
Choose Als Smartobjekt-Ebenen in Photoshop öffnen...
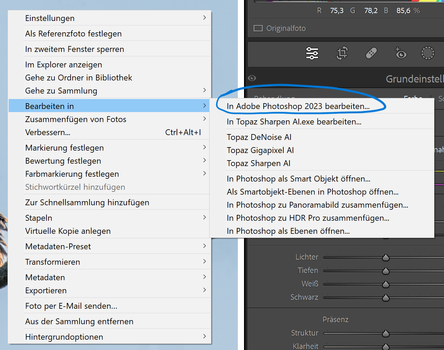[x=322, y=192]
